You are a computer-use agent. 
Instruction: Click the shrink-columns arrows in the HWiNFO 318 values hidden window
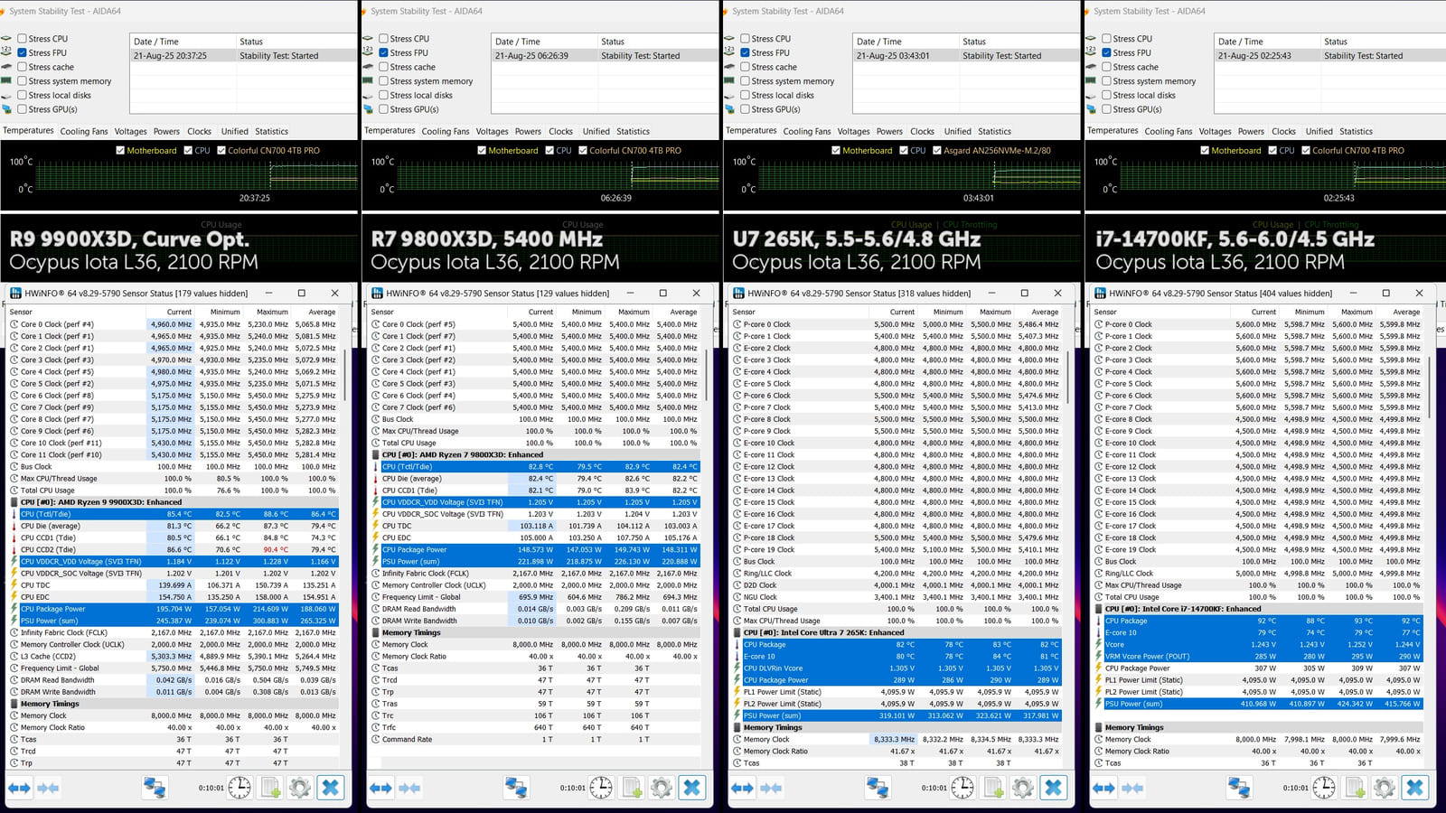pos(771,788)
